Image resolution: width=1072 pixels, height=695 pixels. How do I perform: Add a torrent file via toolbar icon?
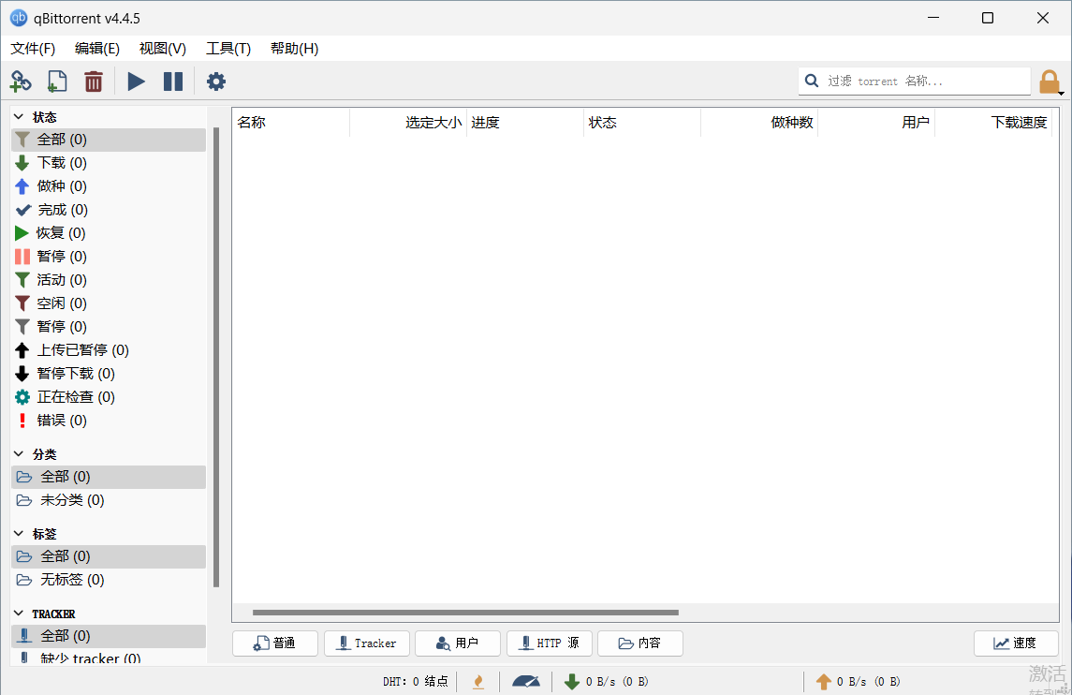tap(57, 81)
